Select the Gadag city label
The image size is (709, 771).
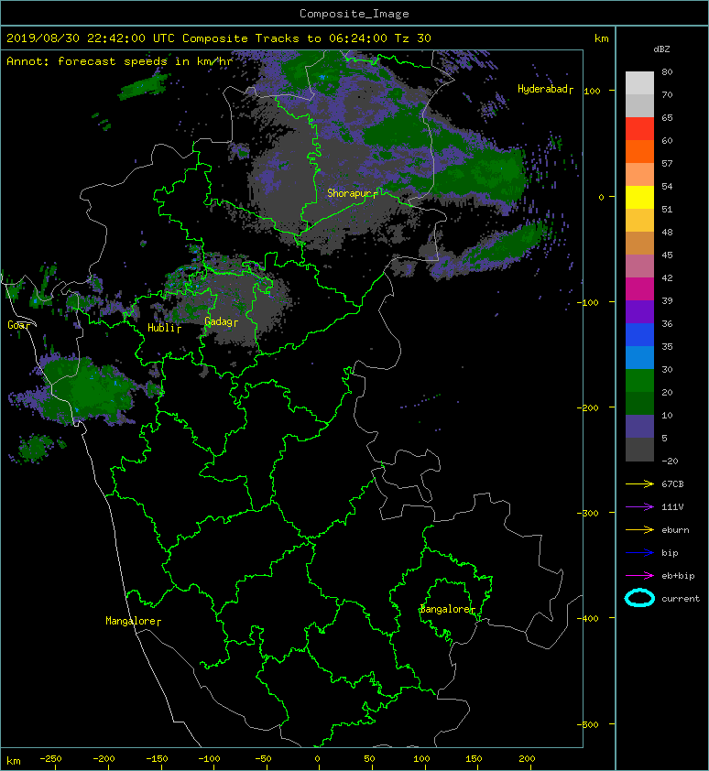[221, 321]
